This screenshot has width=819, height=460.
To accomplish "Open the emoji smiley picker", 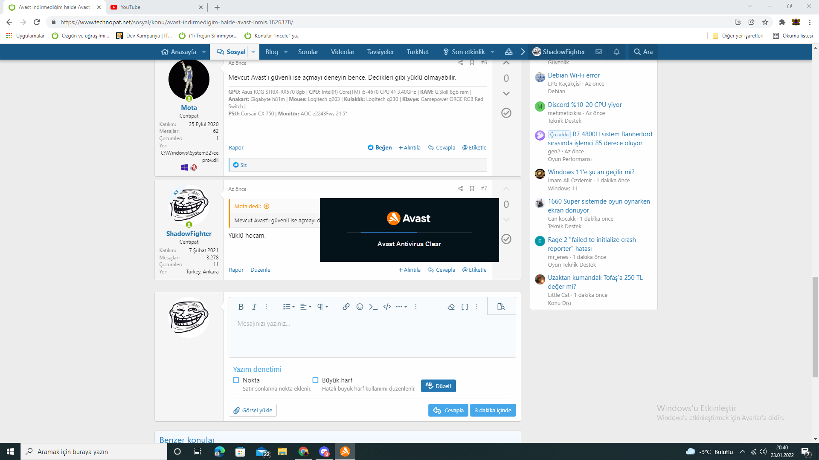I will (x=360, y=307).
